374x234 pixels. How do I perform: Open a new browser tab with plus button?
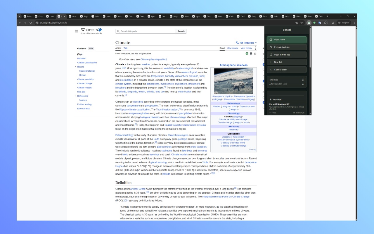[x=327, y=16]
